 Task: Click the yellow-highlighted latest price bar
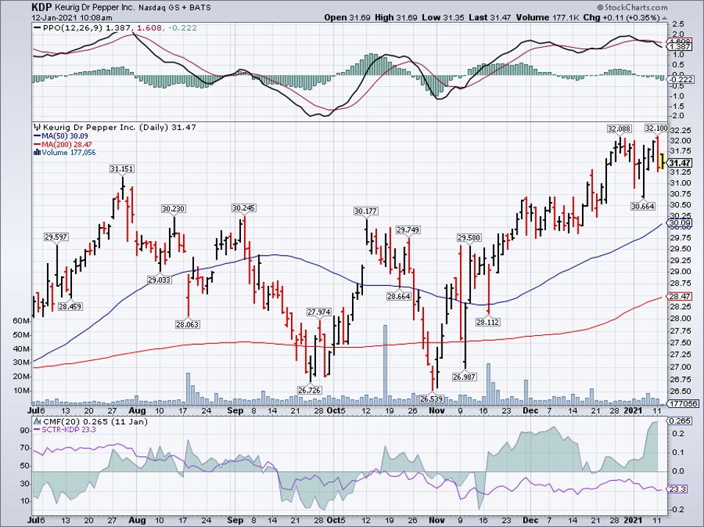661,162
